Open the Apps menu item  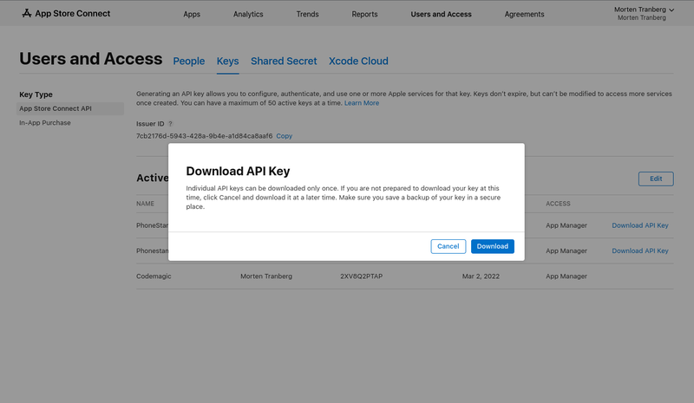point(192,14)
